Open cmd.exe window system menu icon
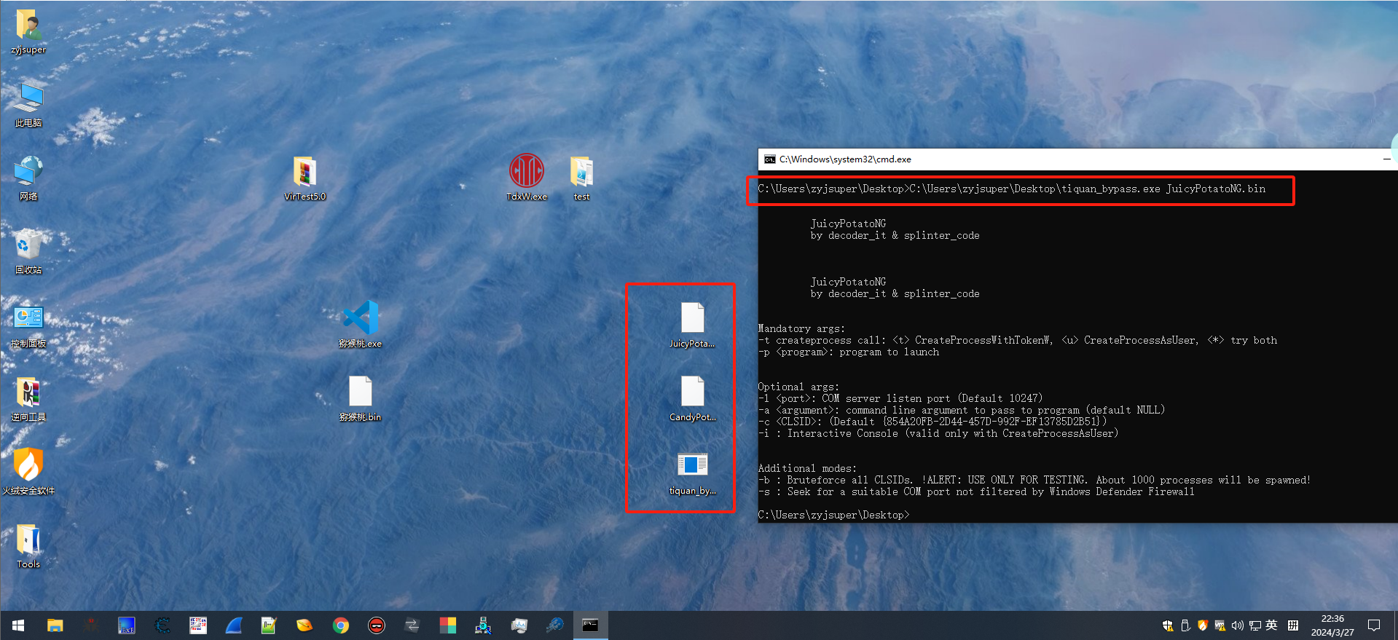The width and height of the screenshot is (1398, 640). coord(769,159)
